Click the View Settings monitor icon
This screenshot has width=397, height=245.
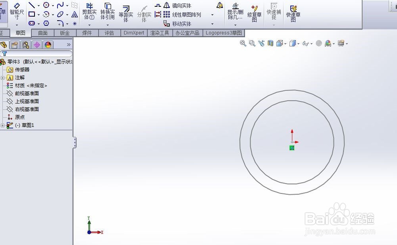[x=341, y=43]
